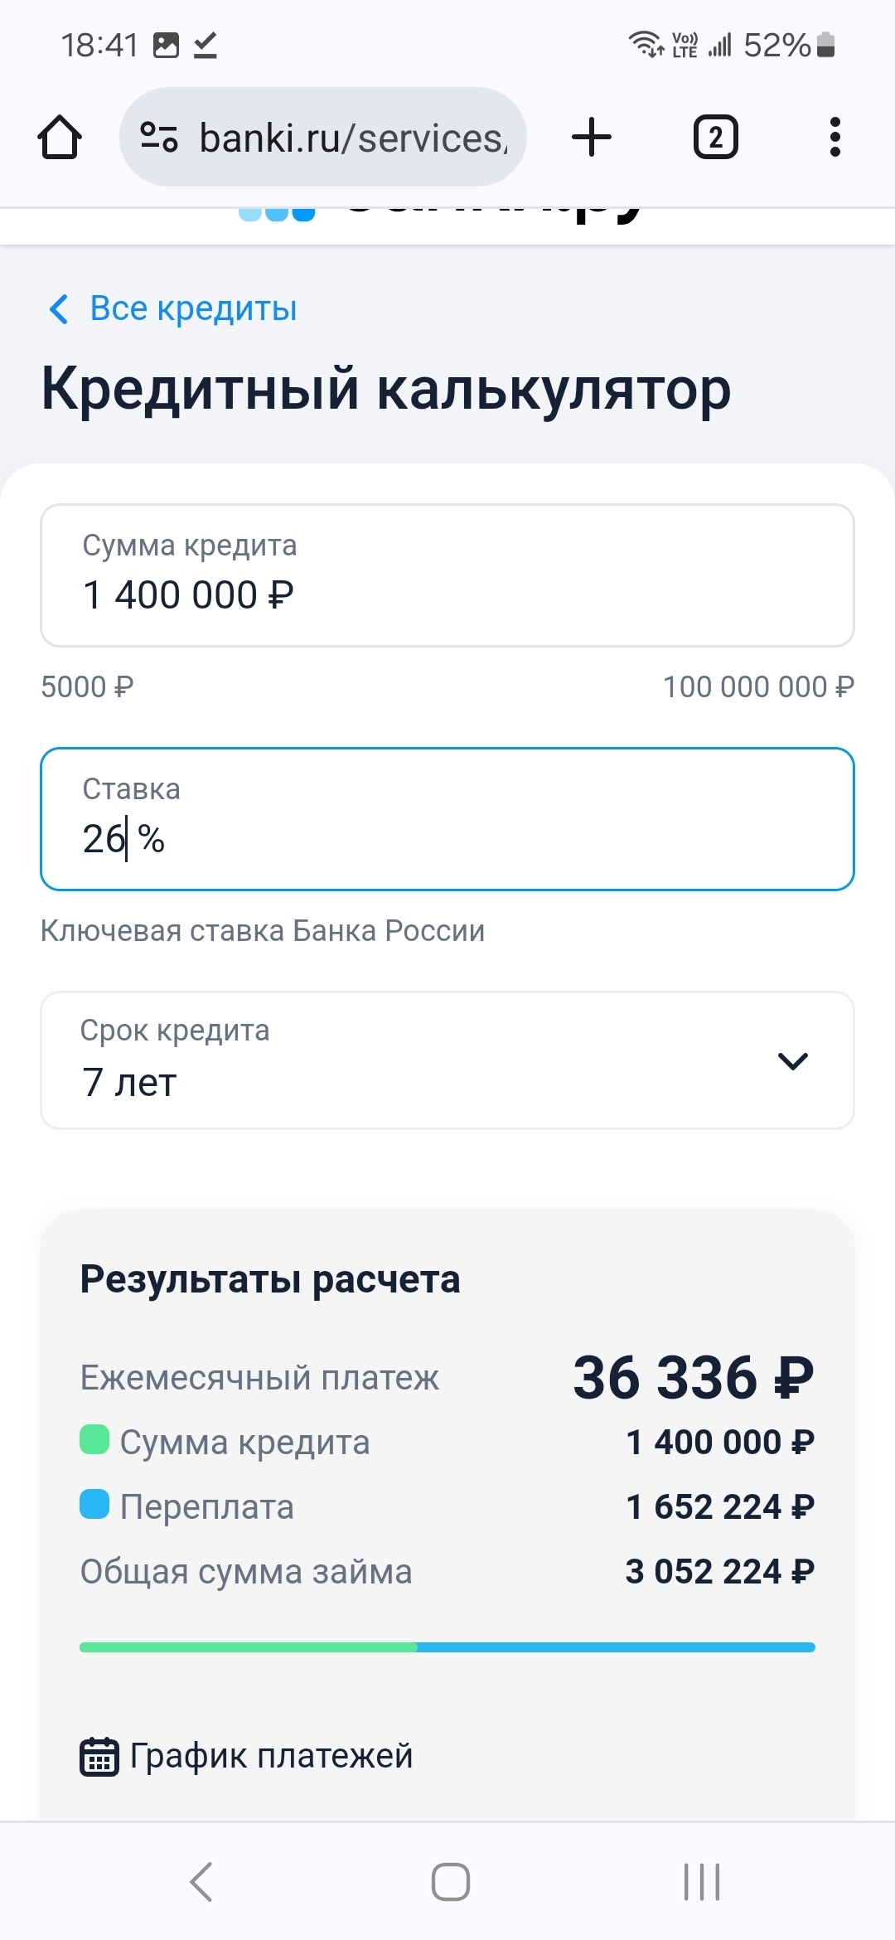Open a new tab with plus icon
The image size is (895, 1940).
coord(592,137)
